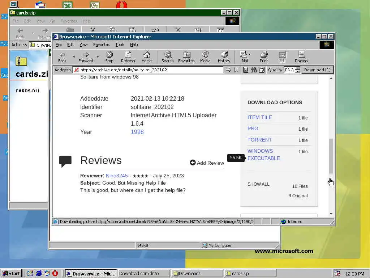Click the Quality PNG spinner arrows
370x278 pixels.
298,70
